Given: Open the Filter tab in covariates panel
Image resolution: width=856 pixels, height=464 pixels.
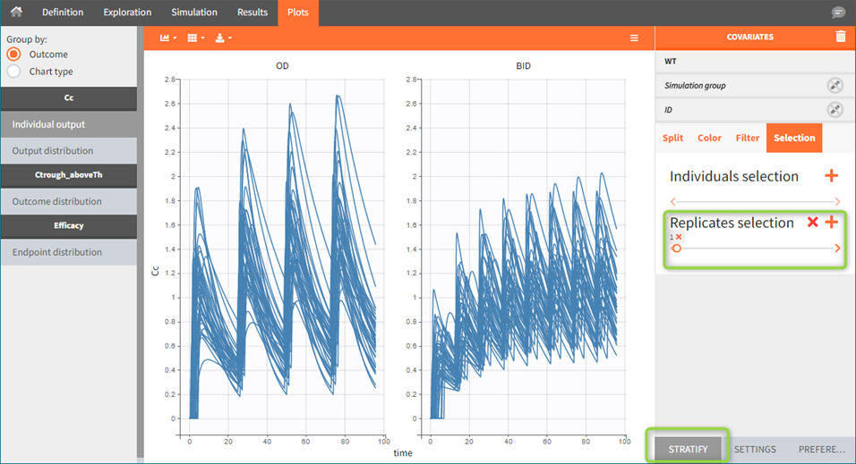Looking at the screenshot, I should (x=748, y=138).
